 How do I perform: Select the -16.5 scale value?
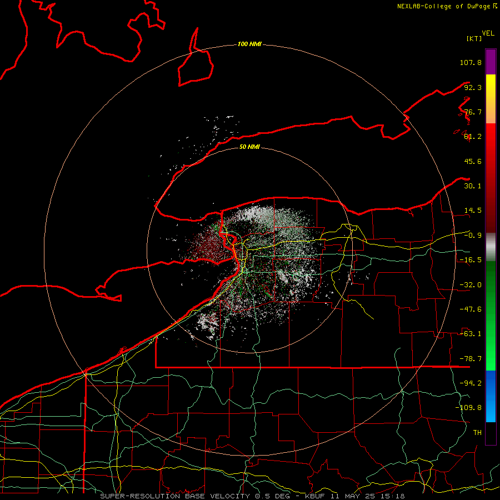click(x=471, y=260)
